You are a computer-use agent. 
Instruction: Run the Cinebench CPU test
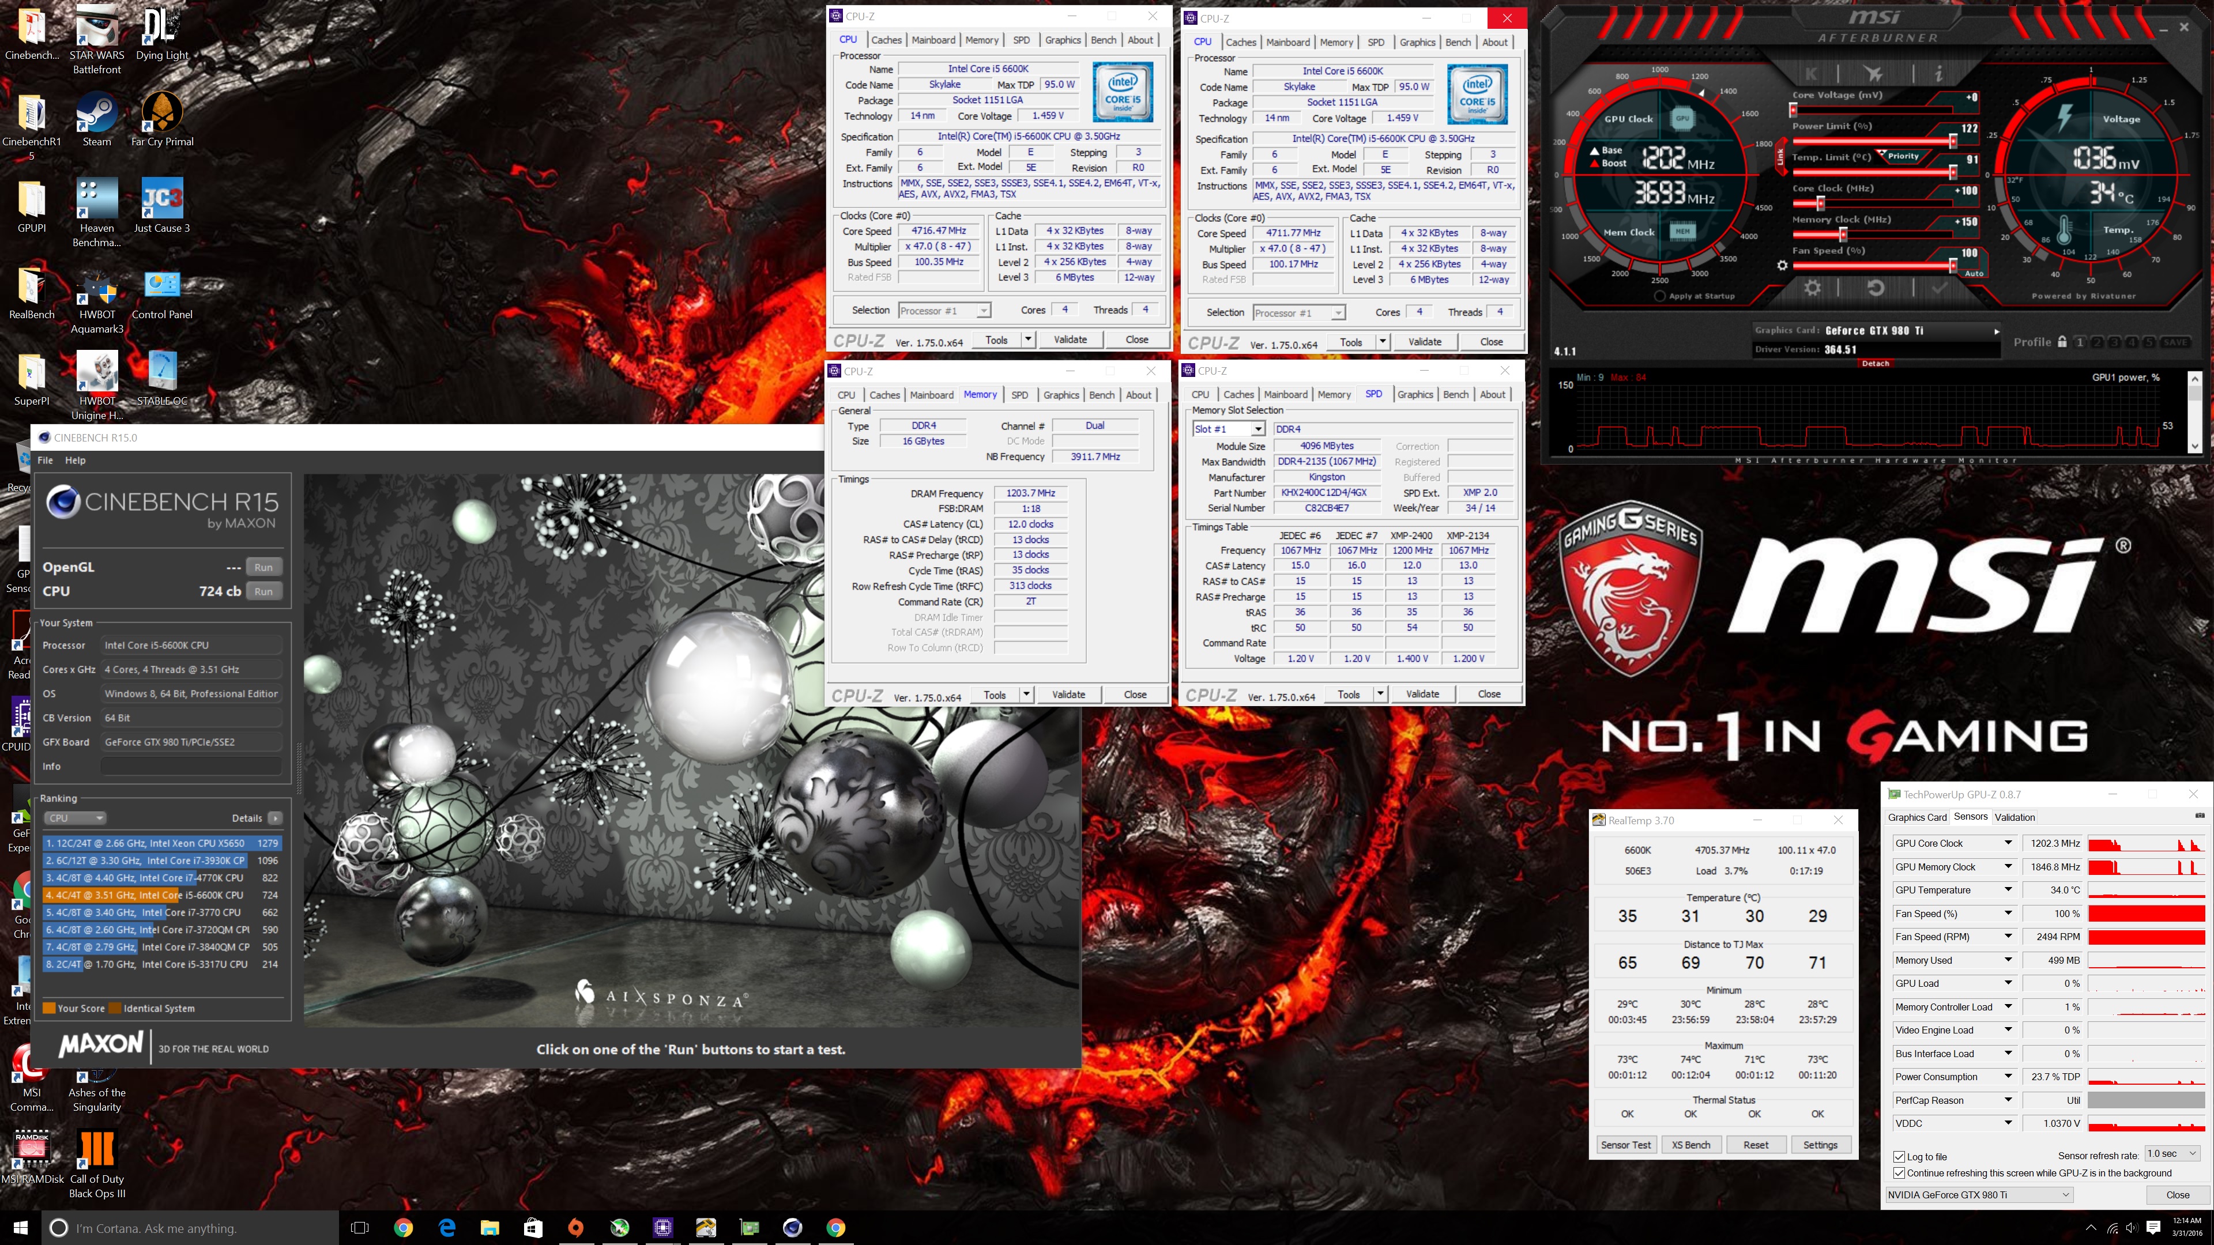tap(264, 591)
